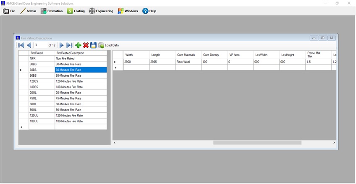Open the Admin menu
The height and width of the screenshot is (184, 356).
point(28,11)
